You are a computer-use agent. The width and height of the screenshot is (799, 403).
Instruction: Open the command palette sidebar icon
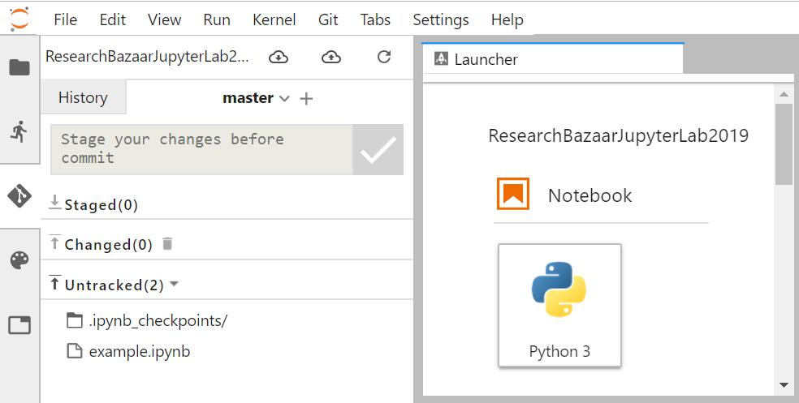19,260
